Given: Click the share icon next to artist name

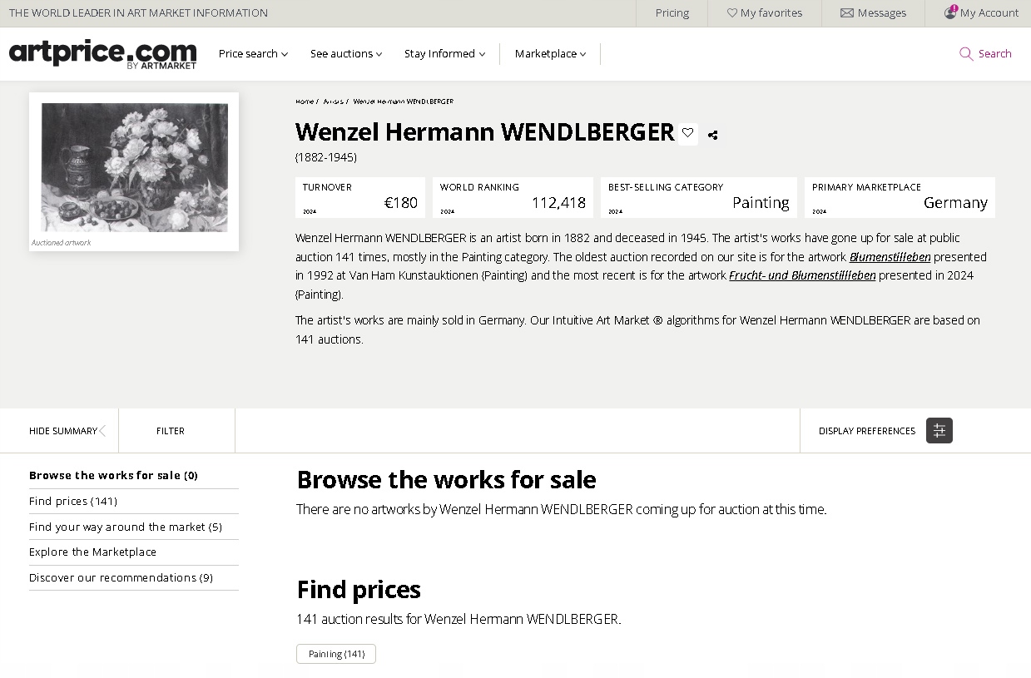Looking at the screenshot, I should point(713,135).
